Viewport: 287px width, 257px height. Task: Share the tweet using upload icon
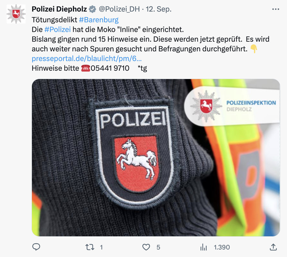(x=273, y=247)
